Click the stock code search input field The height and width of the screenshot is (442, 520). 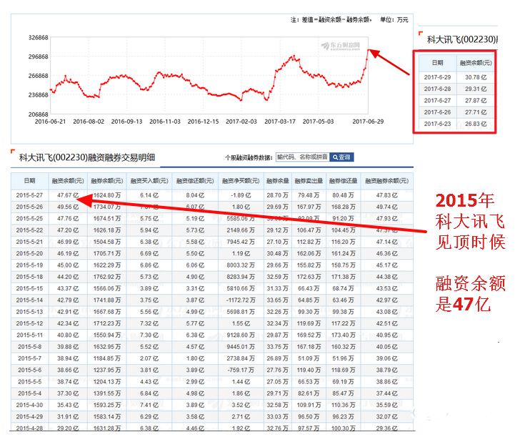(302, 157)
